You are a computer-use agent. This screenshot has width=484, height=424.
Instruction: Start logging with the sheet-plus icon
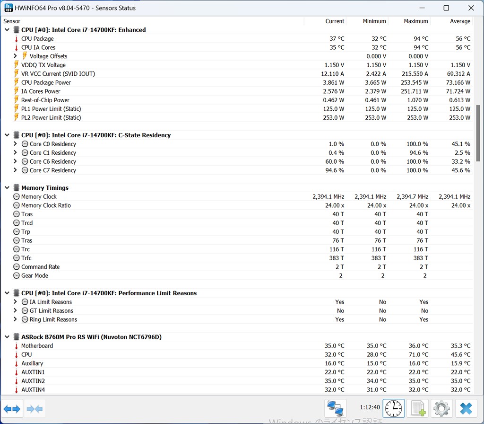pyautogui.click(x=417, y=408)
